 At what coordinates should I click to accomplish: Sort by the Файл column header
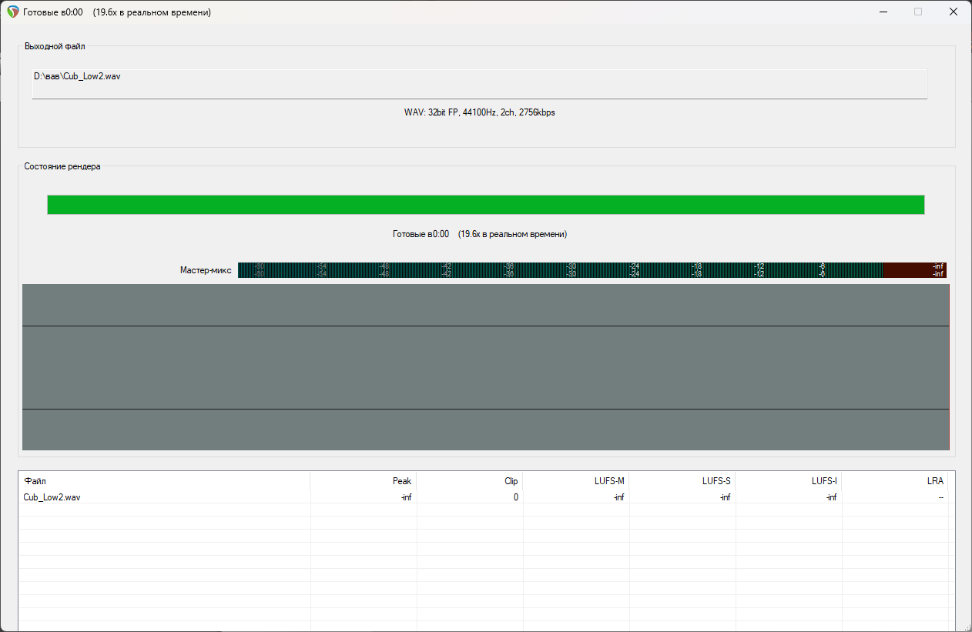click(x=164, y=481)
